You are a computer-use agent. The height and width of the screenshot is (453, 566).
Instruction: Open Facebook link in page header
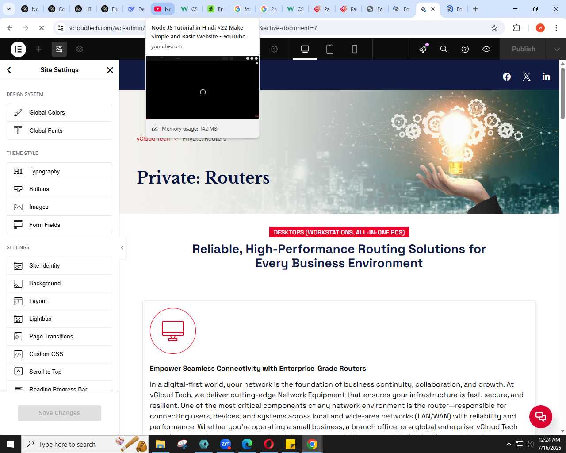(x=507, y=77)
